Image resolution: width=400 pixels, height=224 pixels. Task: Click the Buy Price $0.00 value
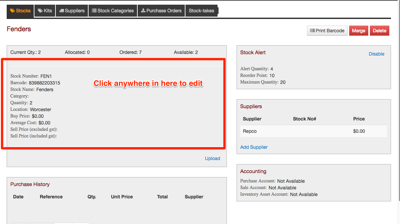pyautogui.click(x=38, y=116)
